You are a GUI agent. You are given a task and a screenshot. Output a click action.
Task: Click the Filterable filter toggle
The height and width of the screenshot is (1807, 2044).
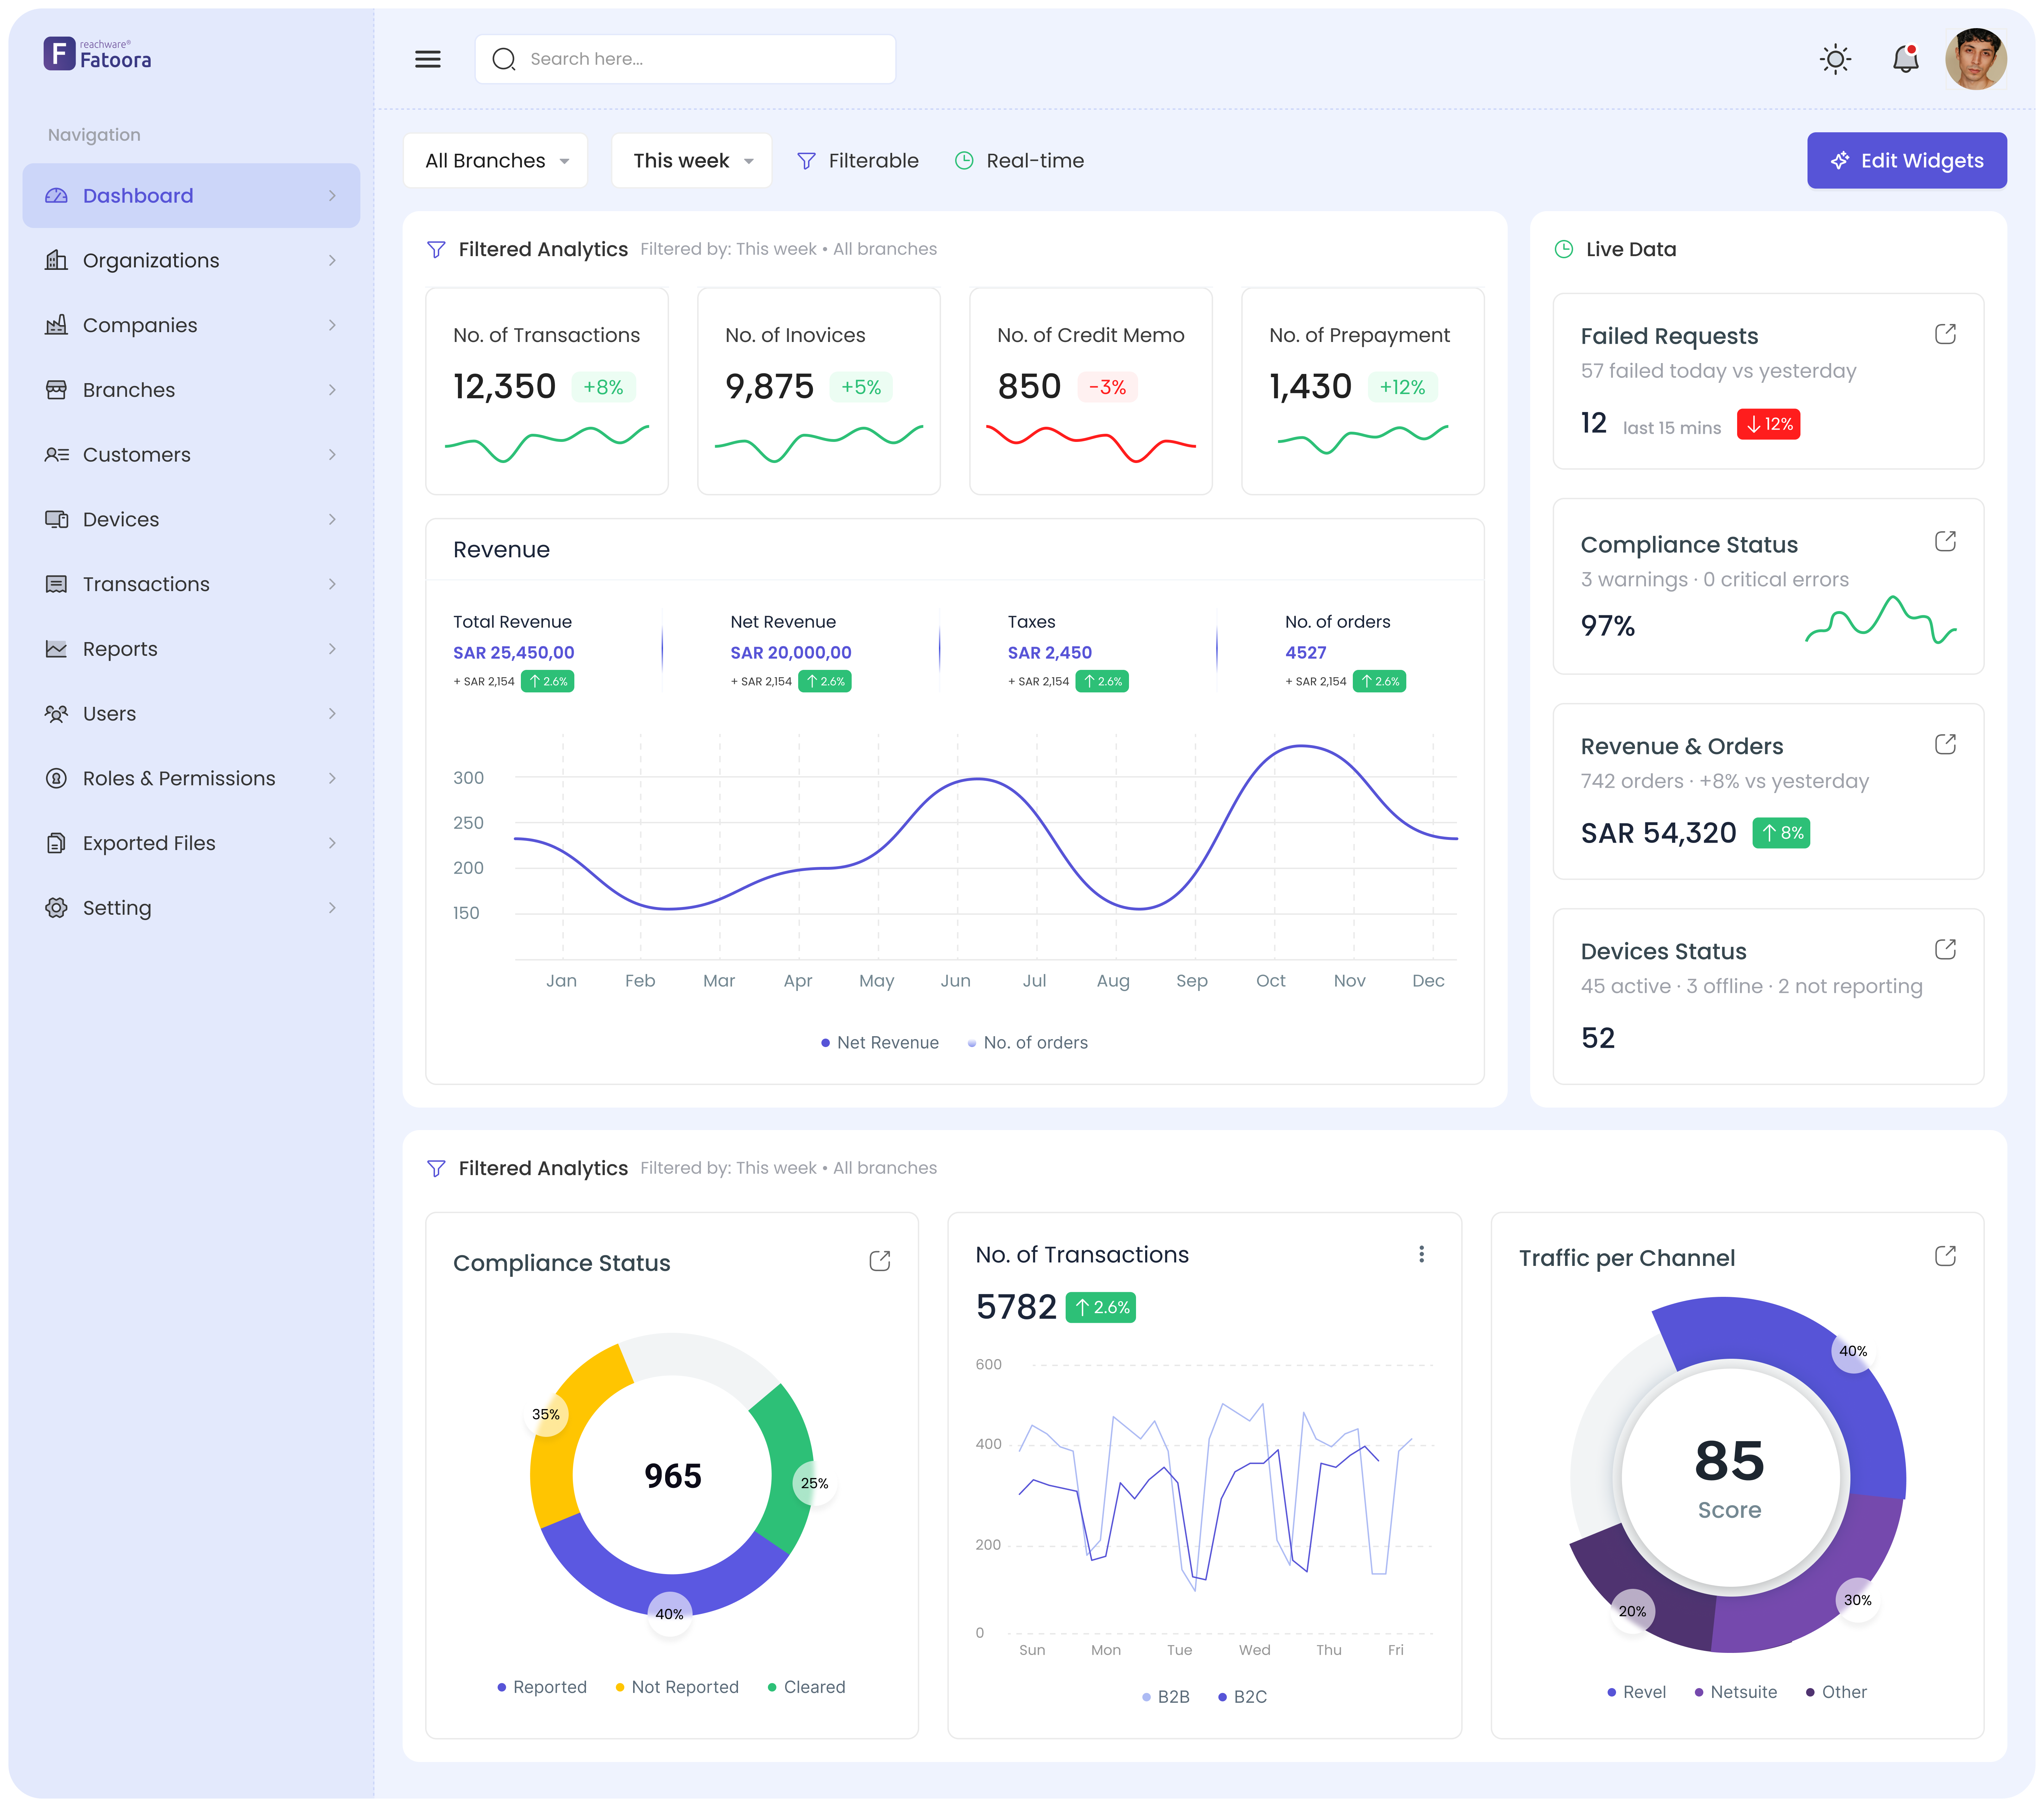pyautogui.click(x=858, y=160)
